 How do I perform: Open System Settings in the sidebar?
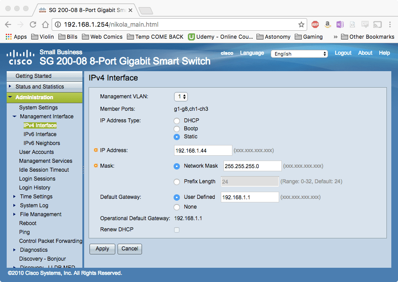[38, 108]
